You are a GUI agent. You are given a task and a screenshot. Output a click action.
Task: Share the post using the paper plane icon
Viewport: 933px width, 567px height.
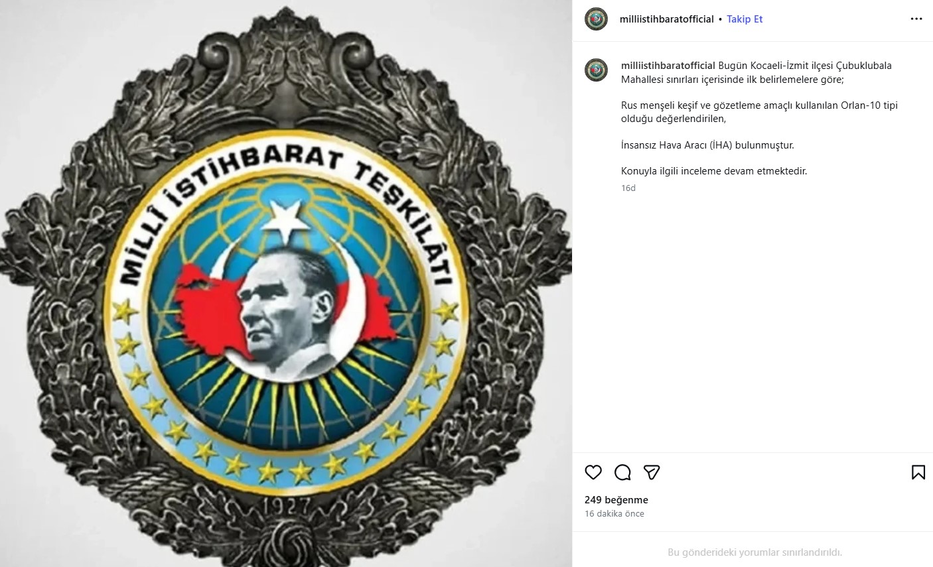[x=652, y=472]
